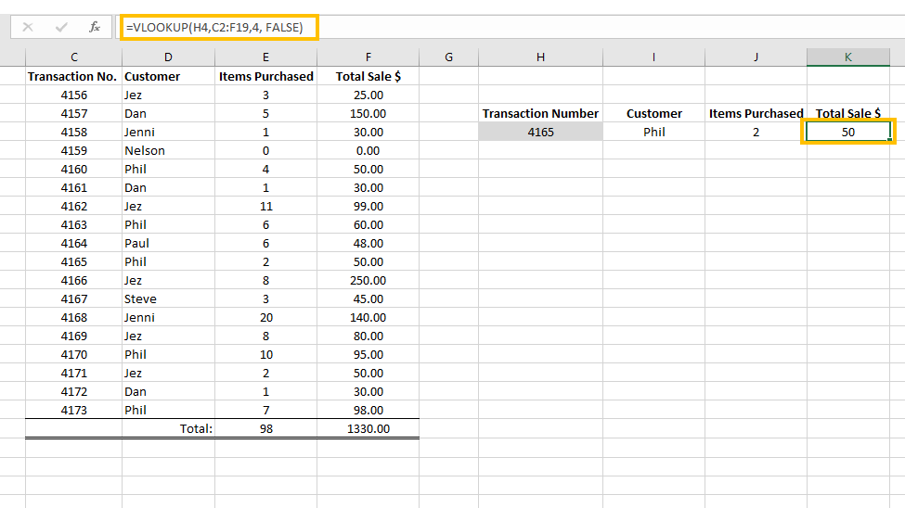Image resolution: width=905 pixels, height=508 pixels.
Task: Click lookup result 'Phil' in column I
Action: pos(653,132)
